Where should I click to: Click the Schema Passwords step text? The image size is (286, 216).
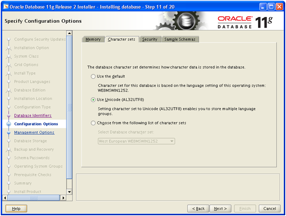pos(32,158)
